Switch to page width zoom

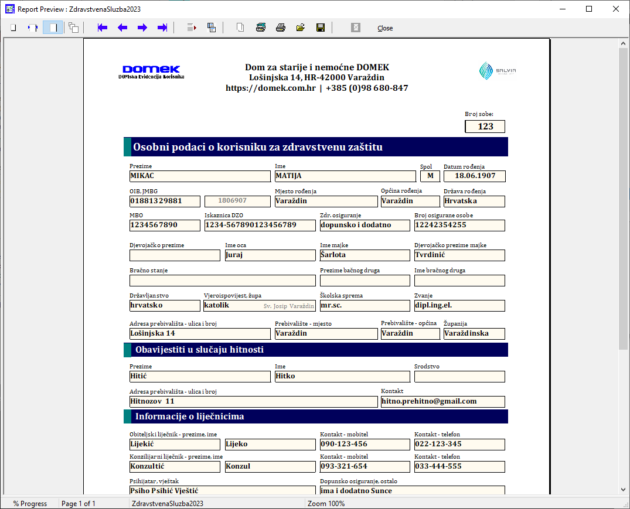click(x=33, y=28)
